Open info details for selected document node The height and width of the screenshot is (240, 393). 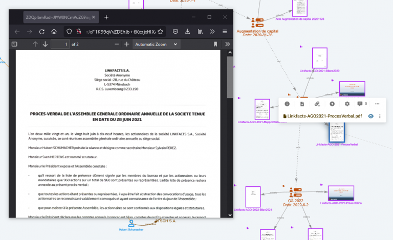[287, 104]
